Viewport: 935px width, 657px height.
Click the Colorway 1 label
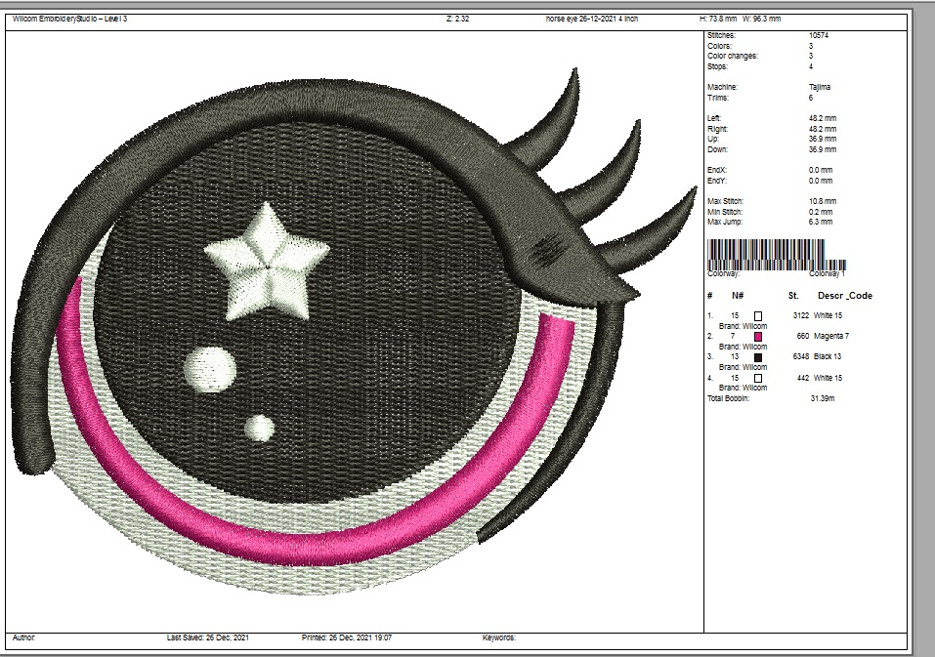click(827, 274)
